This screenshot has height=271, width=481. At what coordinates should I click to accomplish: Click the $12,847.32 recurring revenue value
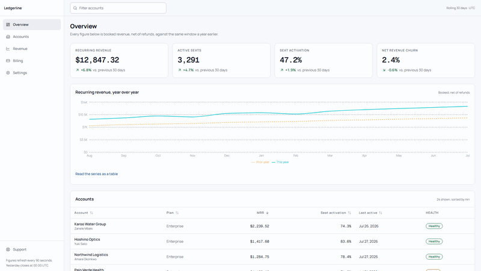pyautogui.click(x=97, y=60)
